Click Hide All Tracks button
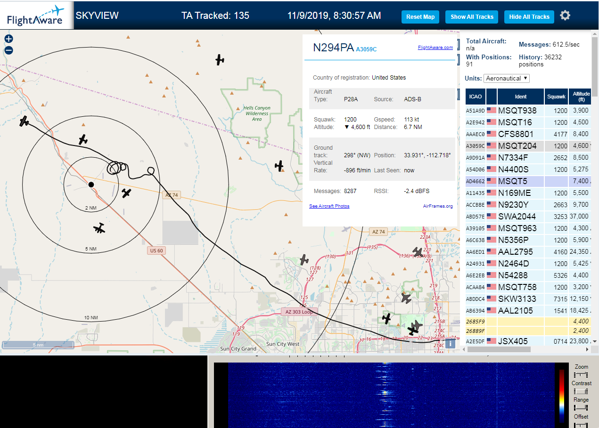The height and width of the screenshot is (428, 599). 529,16
